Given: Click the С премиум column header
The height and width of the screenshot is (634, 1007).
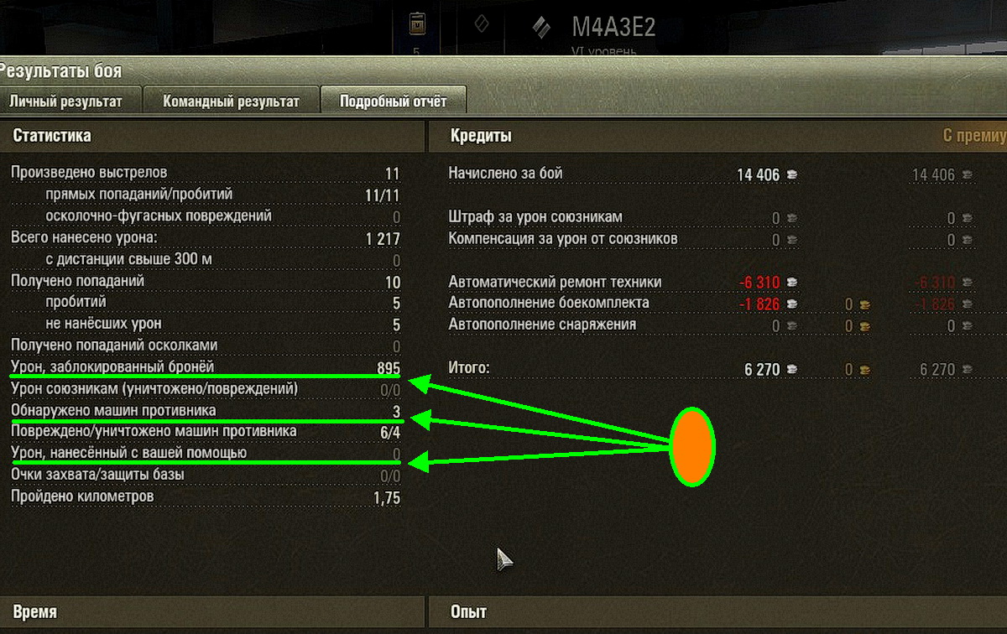Looking at the screenshot, I should (974, 136).
